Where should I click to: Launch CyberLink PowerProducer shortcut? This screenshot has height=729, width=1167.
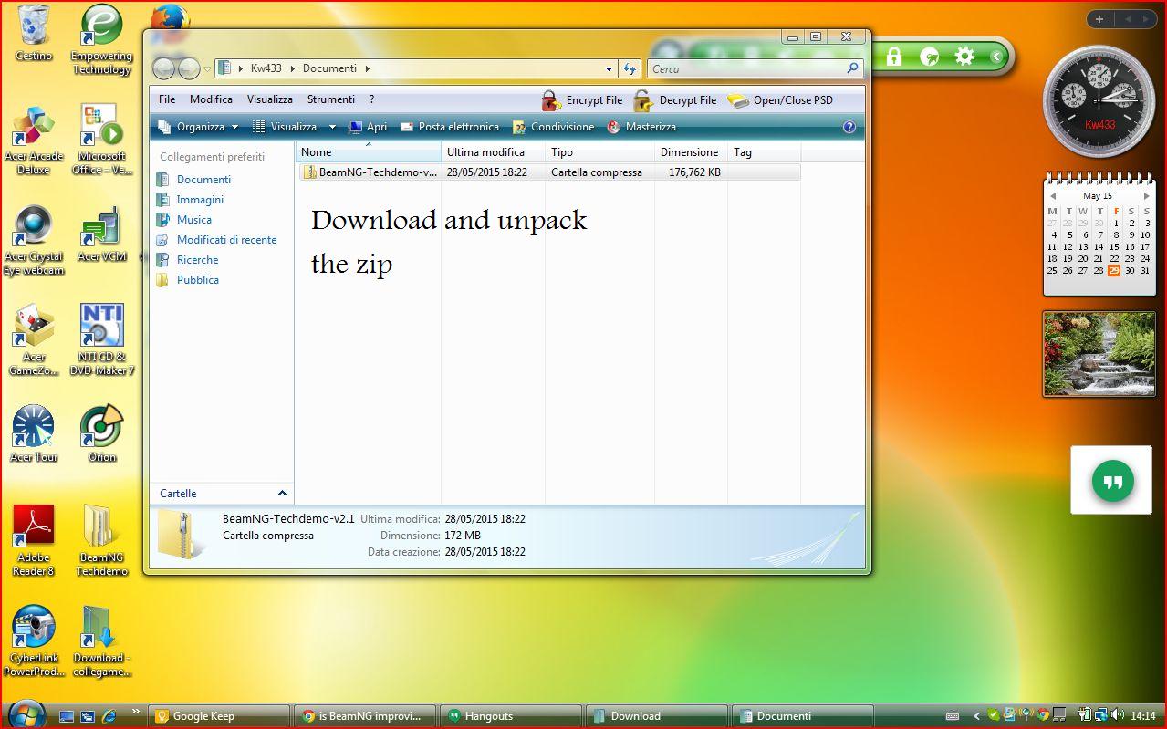34,640
